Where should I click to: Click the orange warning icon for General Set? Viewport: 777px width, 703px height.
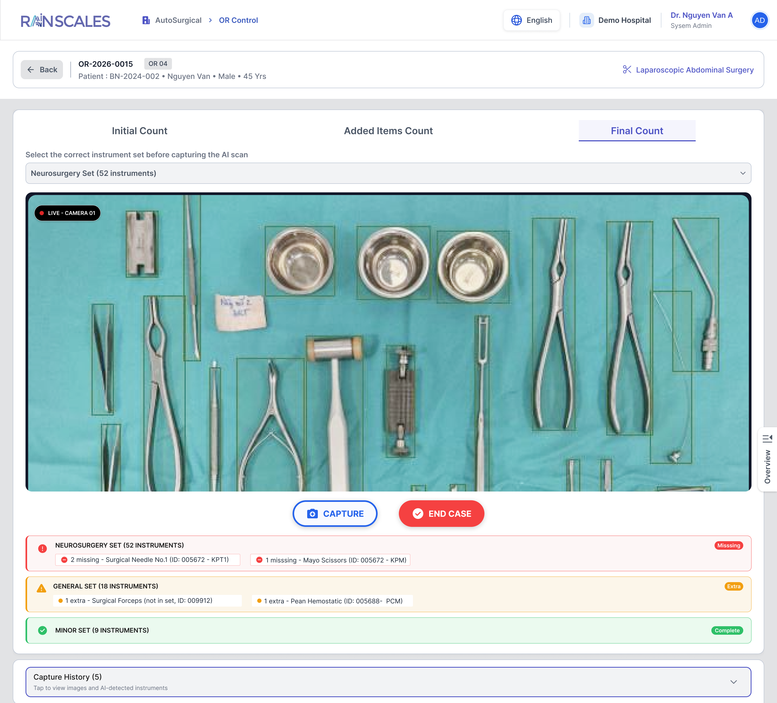click(x=41, y=588)
